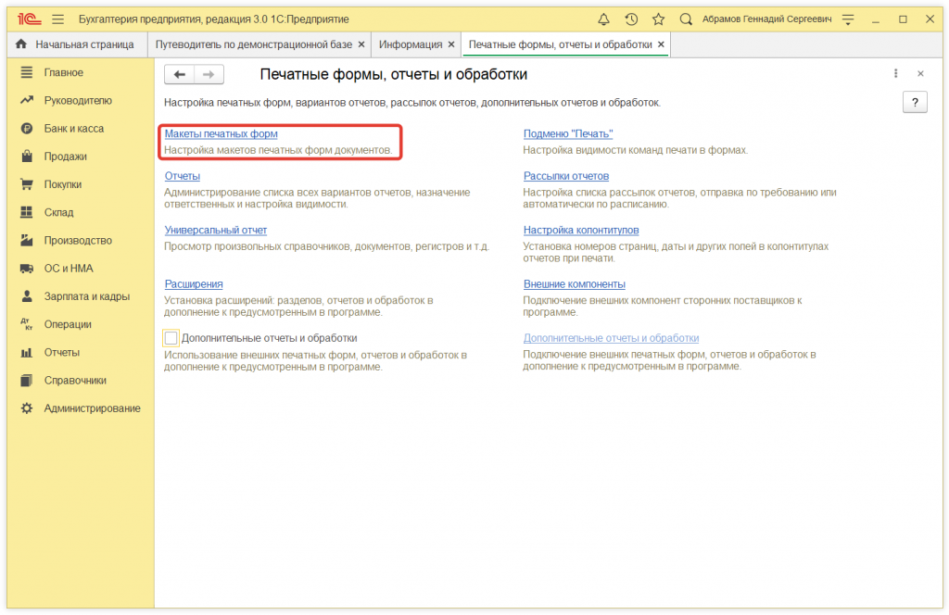Click the search magnifier icon

click(x=686, y=19)
